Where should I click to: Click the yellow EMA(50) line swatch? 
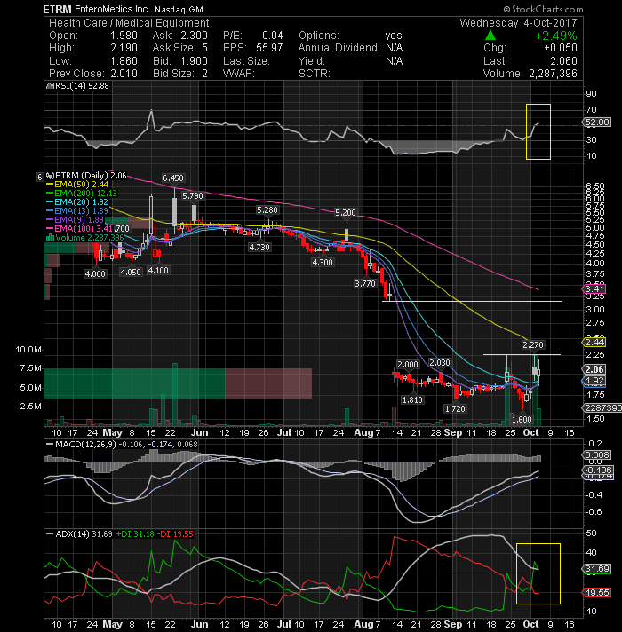pyautogui.click(x=50, y=185)
